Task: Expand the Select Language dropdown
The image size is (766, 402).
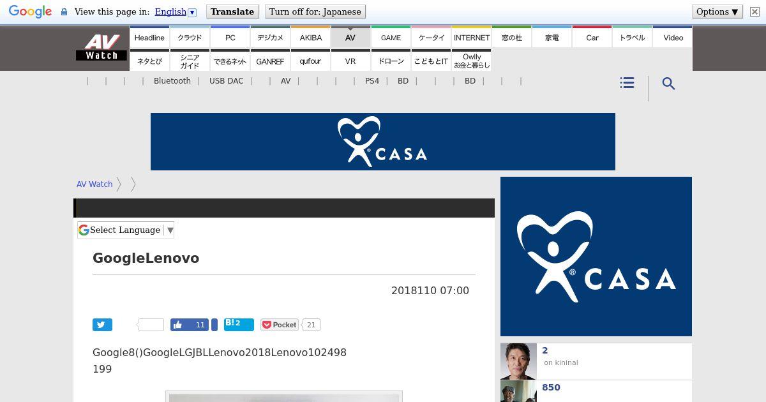Action: 126,230
